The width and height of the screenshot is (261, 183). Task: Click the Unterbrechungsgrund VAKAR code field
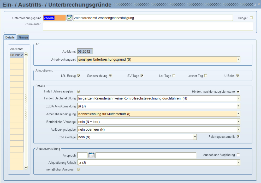click(55, 18)
